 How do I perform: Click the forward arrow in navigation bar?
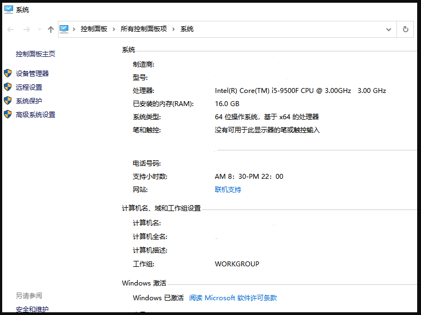pos(26,30)
